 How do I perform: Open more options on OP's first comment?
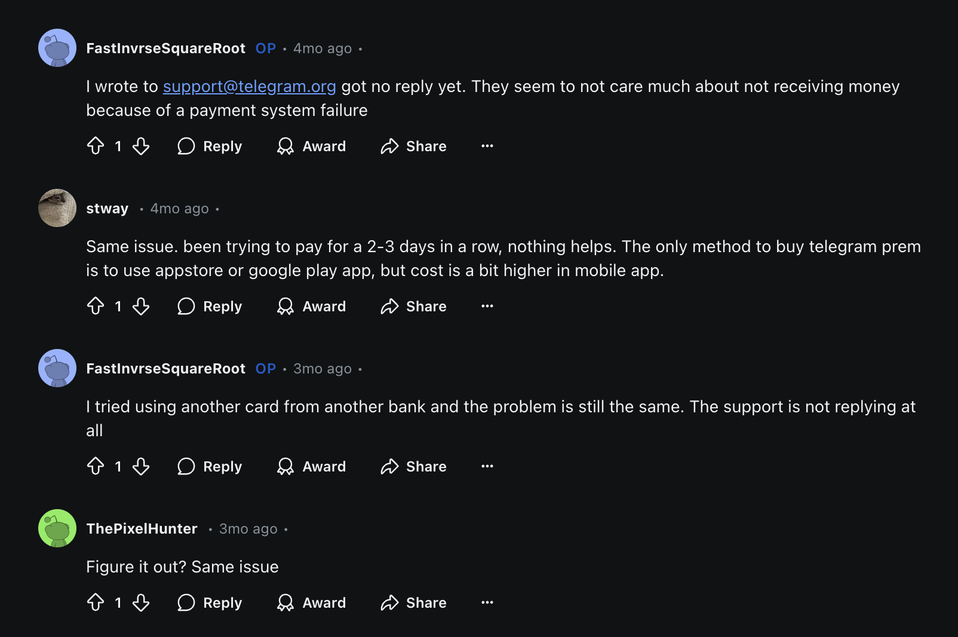pos(487,146)
